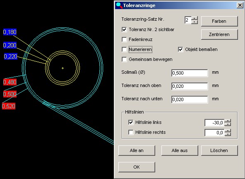Enable the Fadenkreuz checkbox
Image resolution: width=245 pixels, height=179 pixels.
[x=124, y=39]
